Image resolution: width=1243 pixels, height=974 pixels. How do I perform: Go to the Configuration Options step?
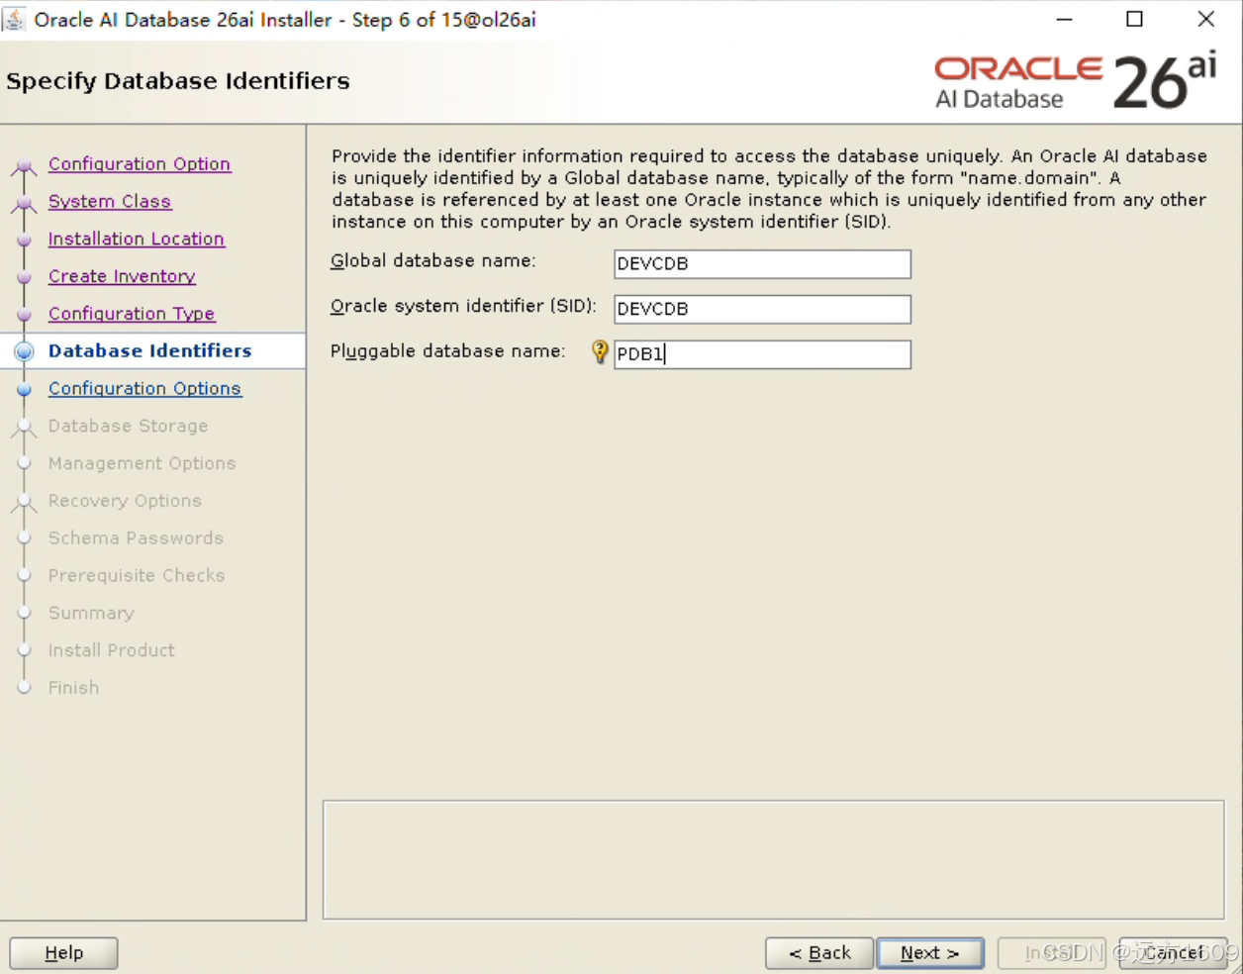pyautogui.click(x=144, y=389)
